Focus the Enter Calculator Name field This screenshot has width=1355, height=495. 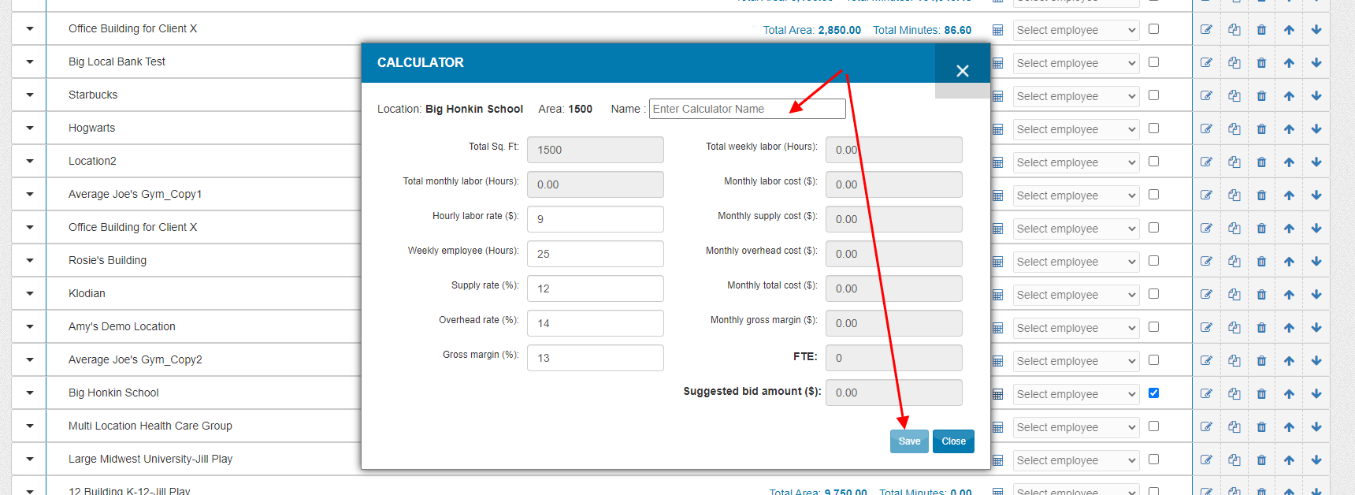(x=747, y=109)
